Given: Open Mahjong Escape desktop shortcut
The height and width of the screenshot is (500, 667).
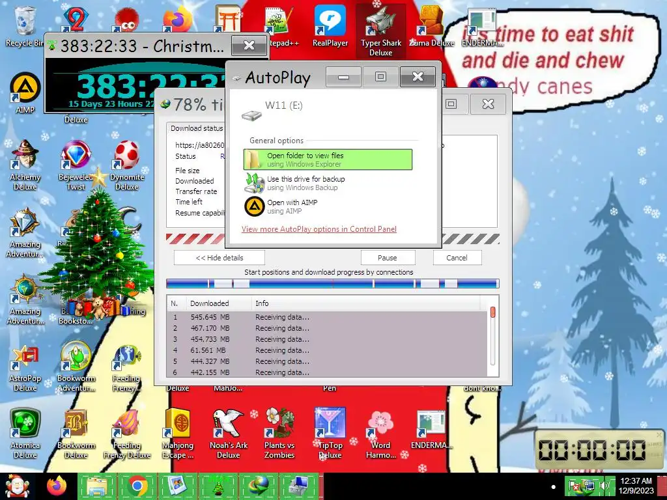Looking at the screenshot, I should coord(178,434).
